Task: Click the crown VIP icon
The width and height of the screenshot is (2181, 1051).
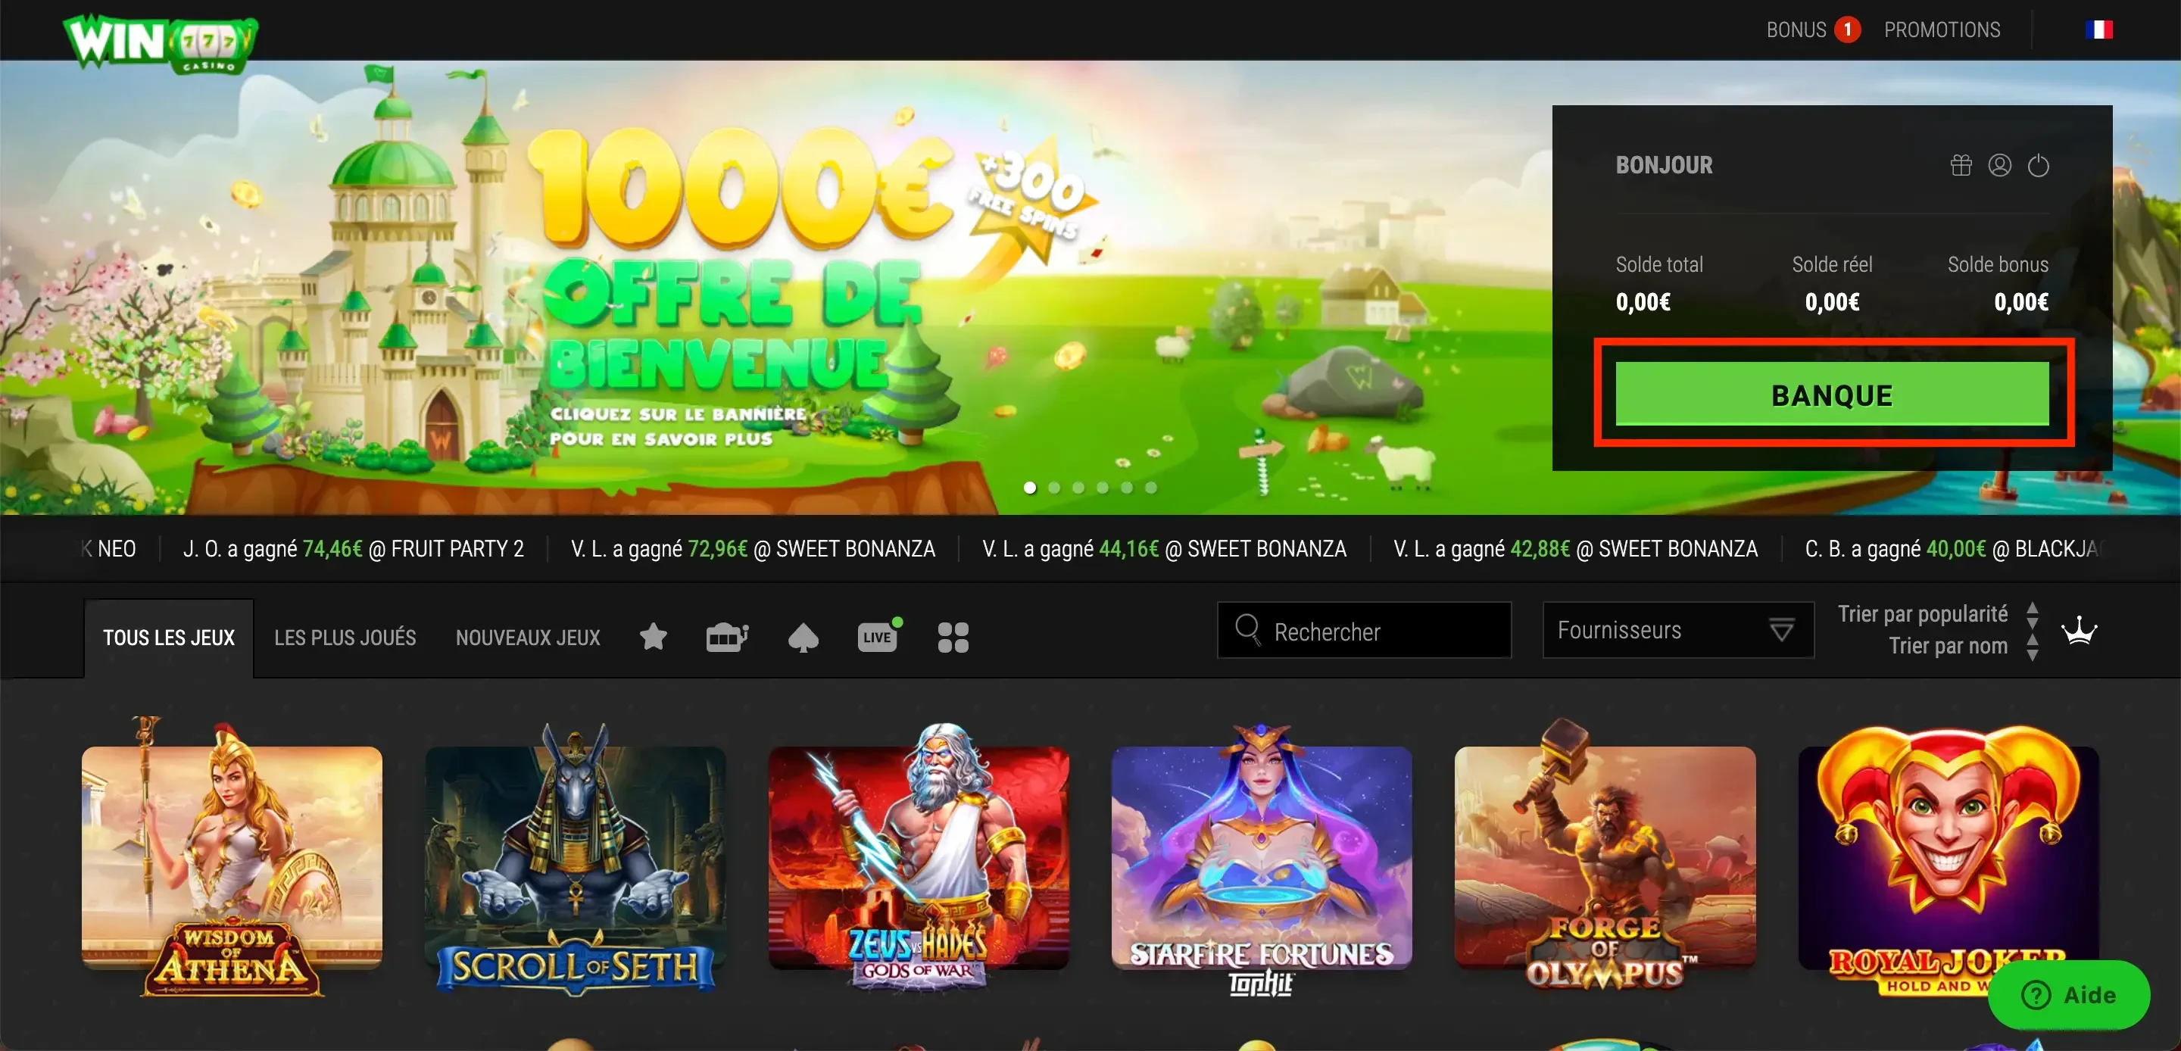Action: click(x=2080, y=630)
